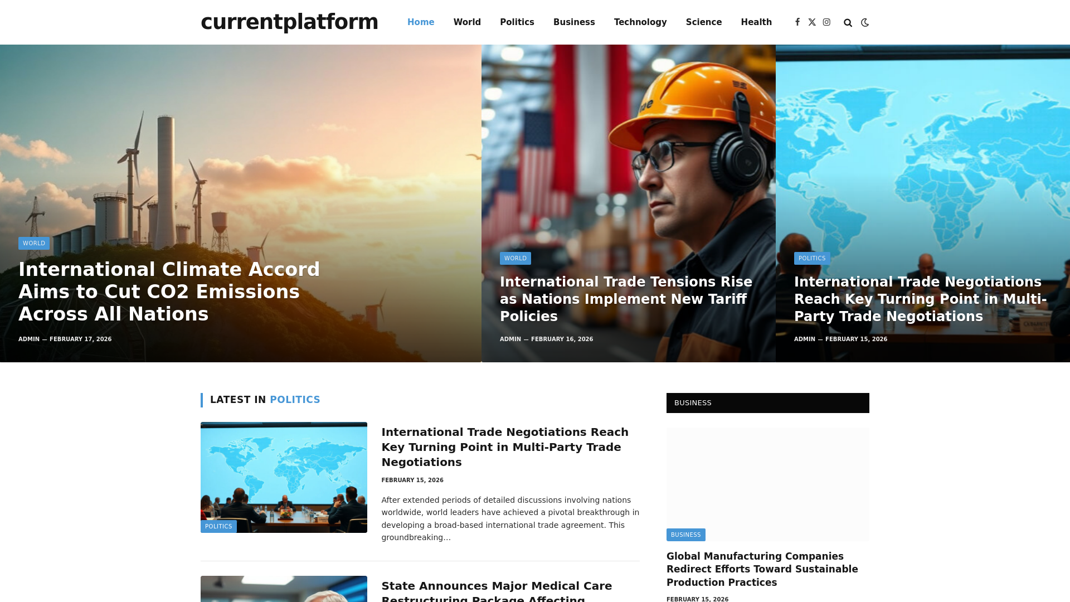The width and height of the screenshot is (1070, 602).
Task: Open the Politics menu item
Action: [x=517, y=22]
